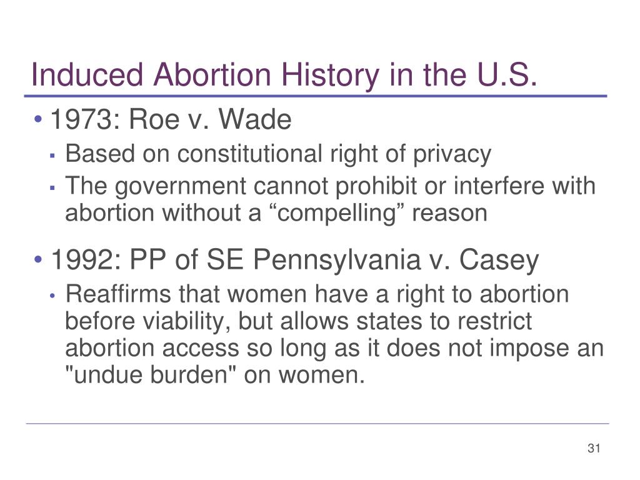Screen dimensions: 640x480
Task: Click the square bullet before 'The government'
Action: (x=52, y=187)
